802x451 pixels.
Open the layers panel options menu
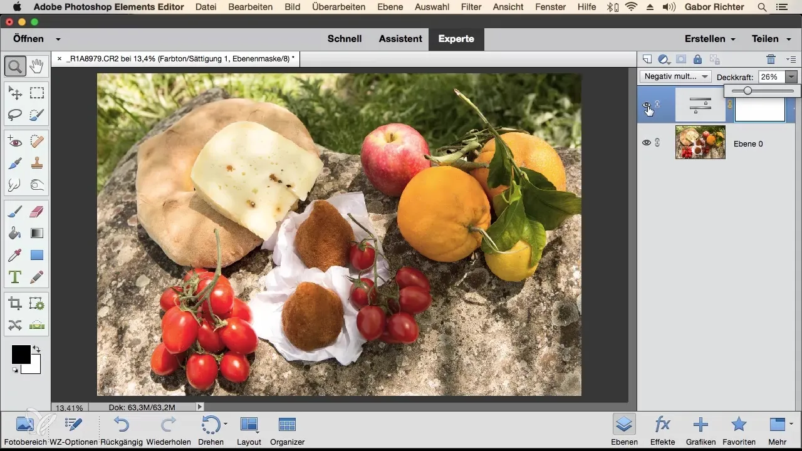click(x=791, y=60)
